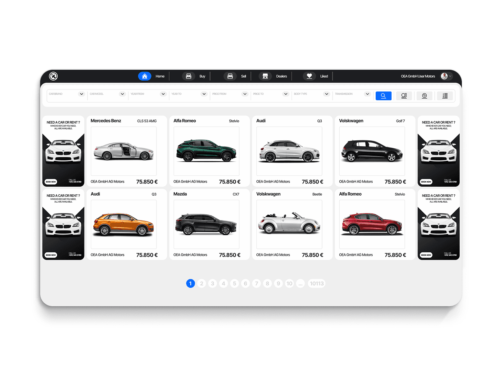Go to page 3 in pagination

tap(213, 284)
